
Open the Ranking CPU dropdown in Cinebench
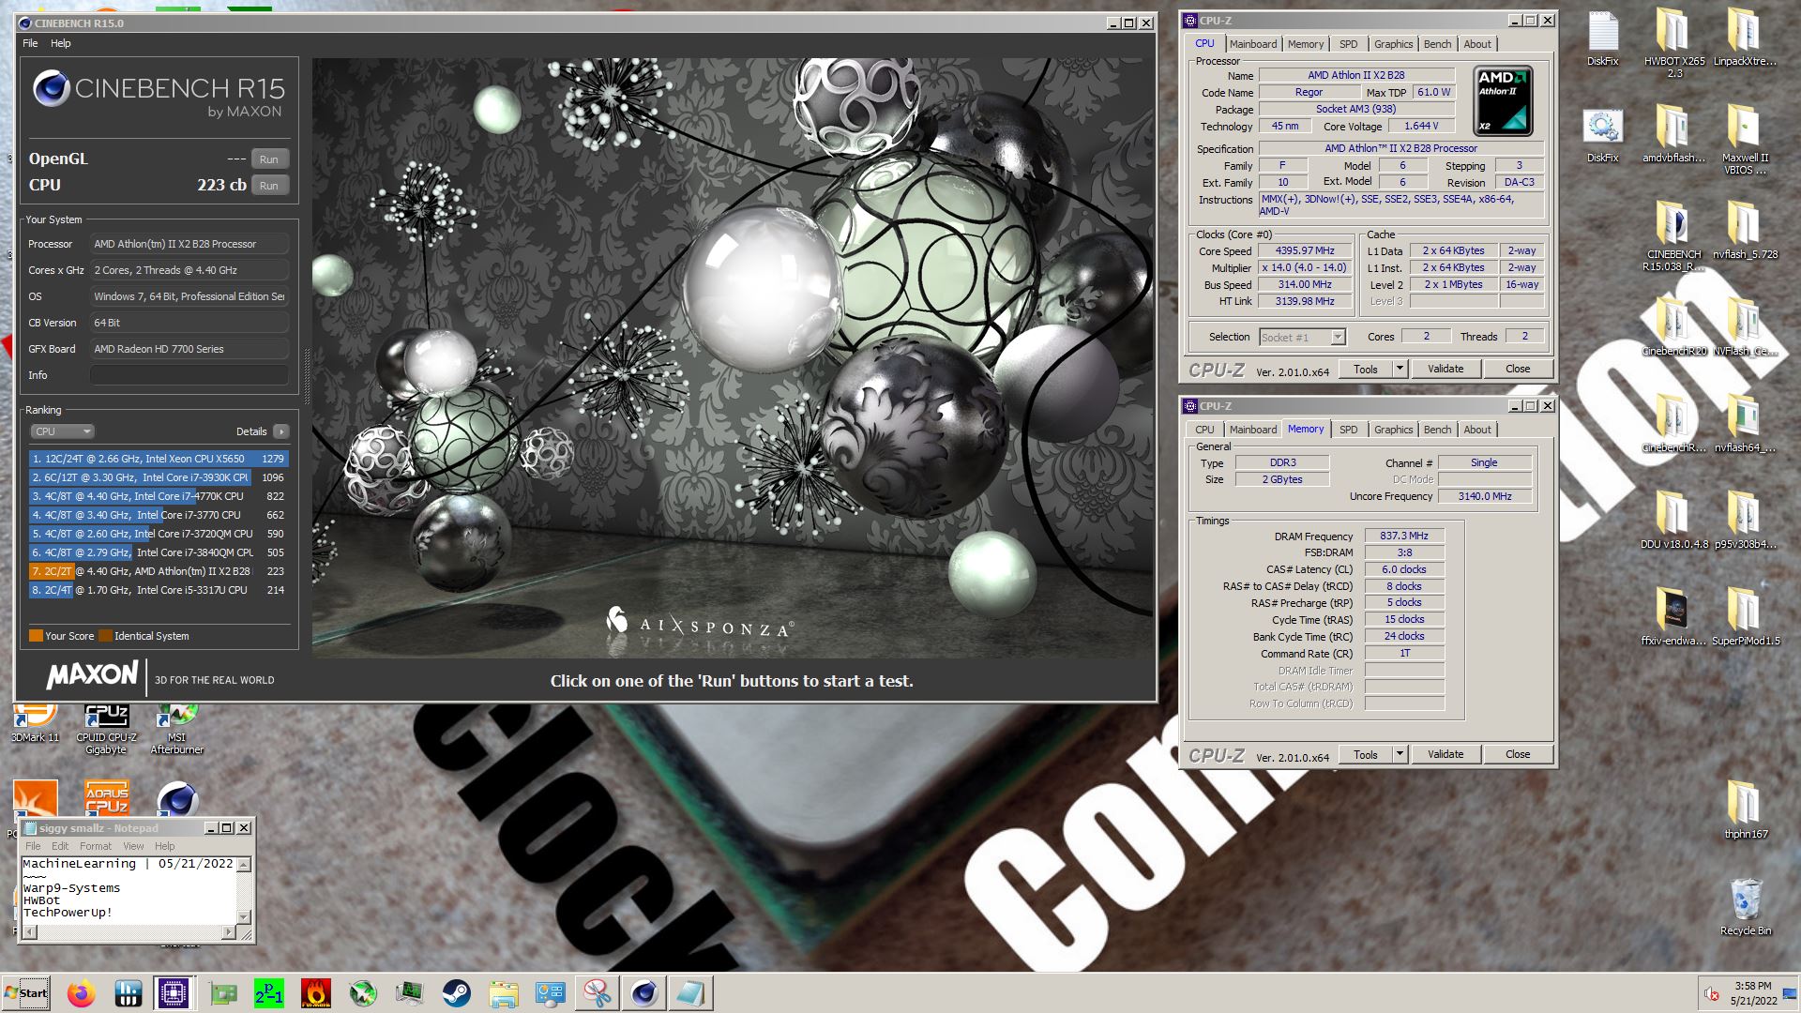tap(62, 431)
